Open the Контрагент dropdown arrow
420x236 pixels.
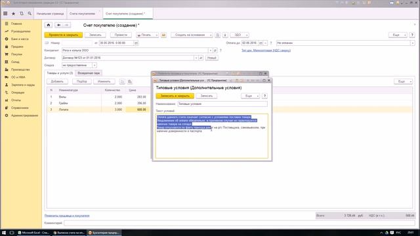[210, 50]
